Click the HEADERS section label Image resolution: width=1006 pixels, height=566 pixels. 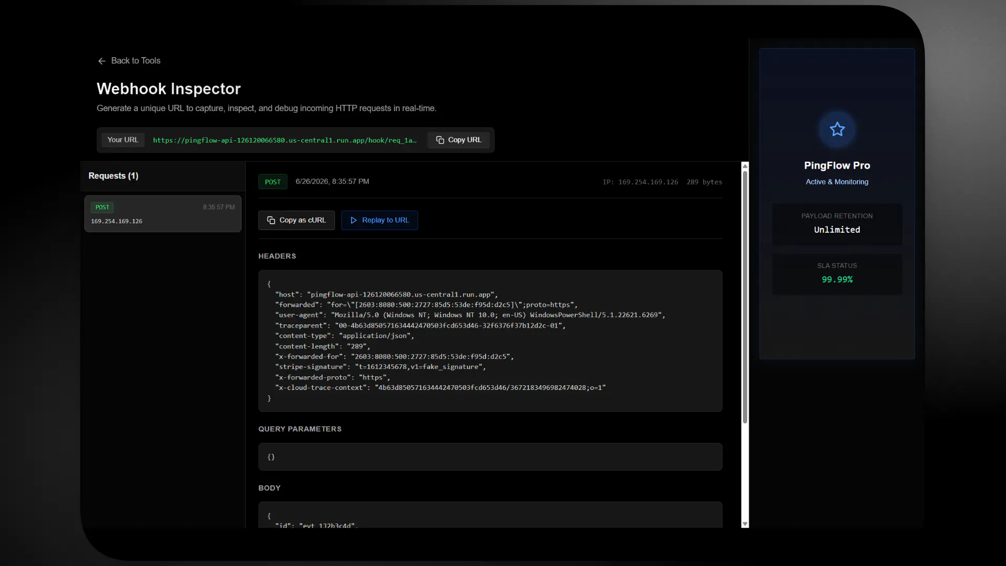tap(277, 256)
